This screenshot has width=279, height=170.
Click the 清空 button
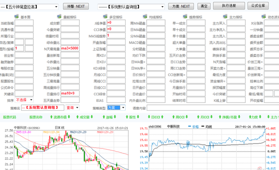point(204,6)
